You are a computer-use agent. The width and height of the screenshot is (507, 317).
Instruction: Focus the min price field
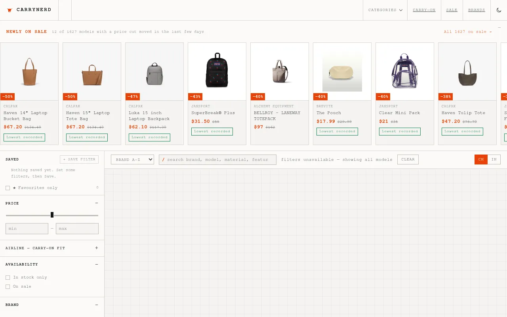[x=27, y=229]
